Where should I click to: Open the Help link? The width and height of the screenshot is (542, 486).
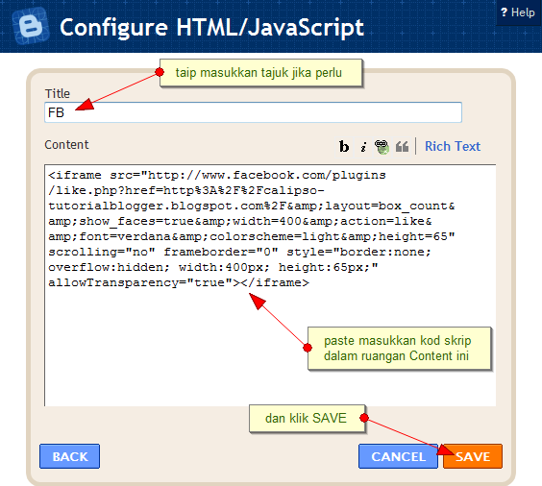(518, 12)
